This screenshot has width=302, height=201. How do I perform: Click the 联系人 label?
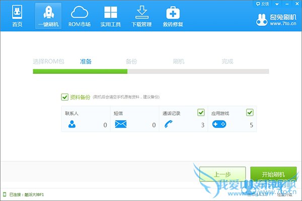pos(71,113)
